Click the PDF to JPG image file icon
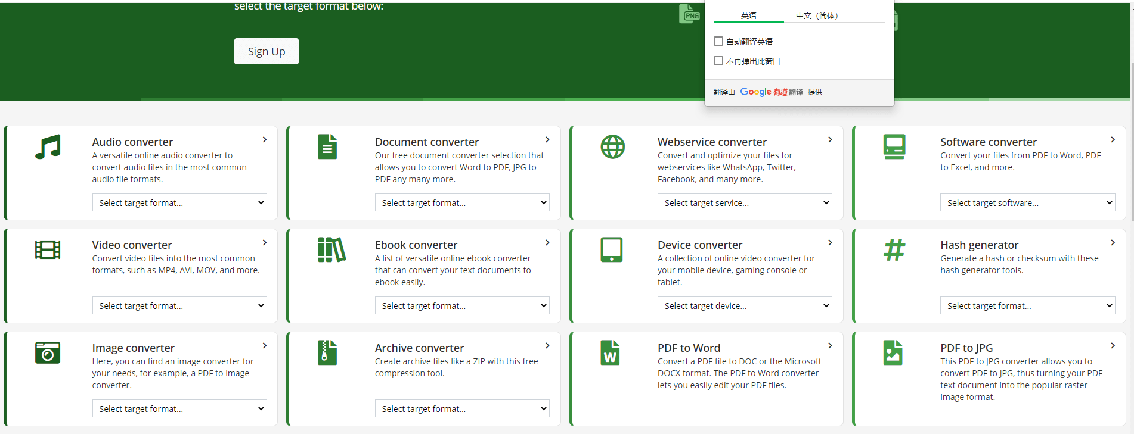 click(x=893, y=352)
